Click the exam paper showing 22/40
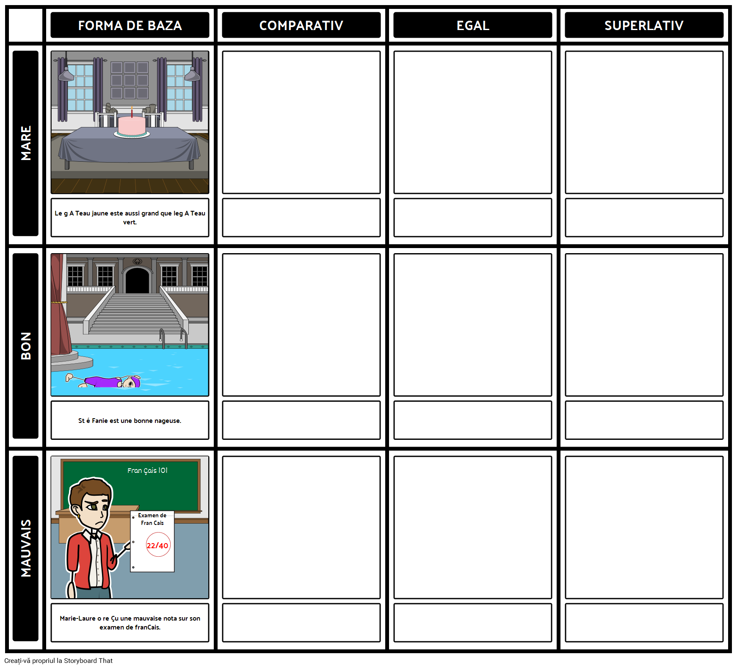 (152, 541)
